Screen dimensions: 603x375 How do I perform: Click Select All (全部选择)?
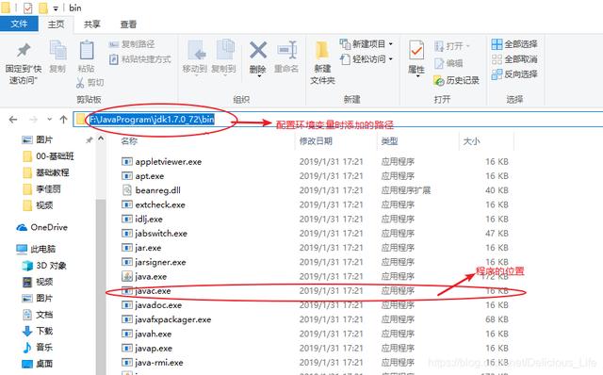pos(514,44)
